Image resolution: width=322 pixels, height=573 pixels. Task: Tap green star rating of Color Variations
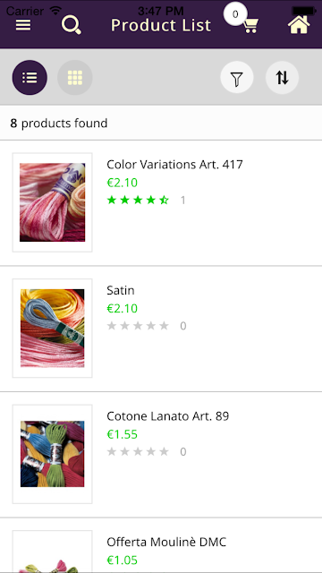click(138, 200)
